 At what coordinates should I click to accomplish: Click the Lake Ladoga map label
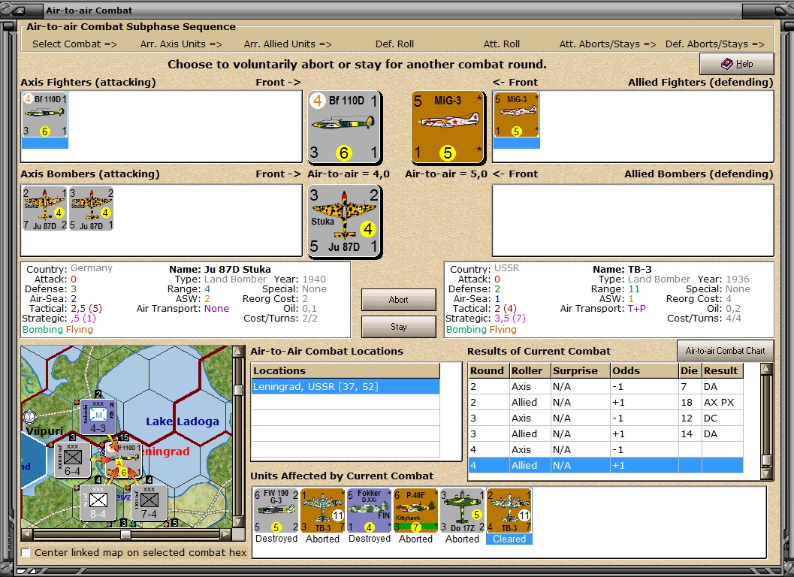coord(183,421)
